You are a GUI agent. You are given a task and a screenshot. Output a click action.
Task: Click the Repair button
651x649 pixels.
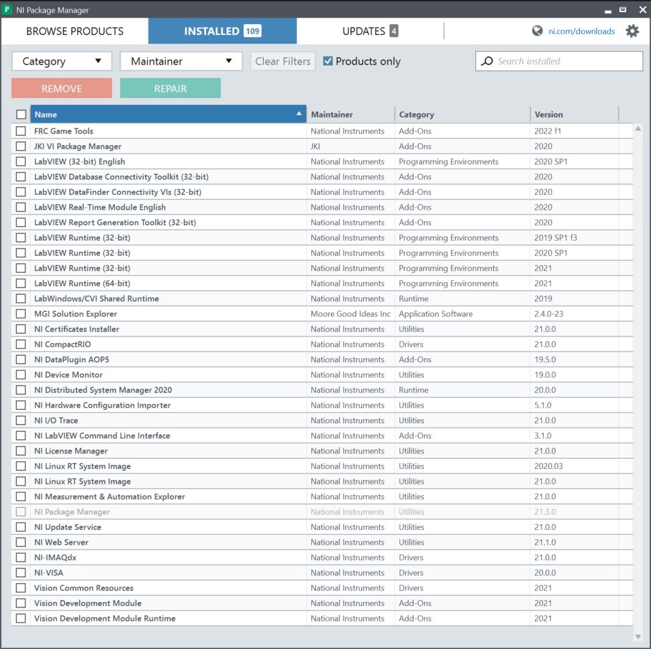[x=170, y=88]
